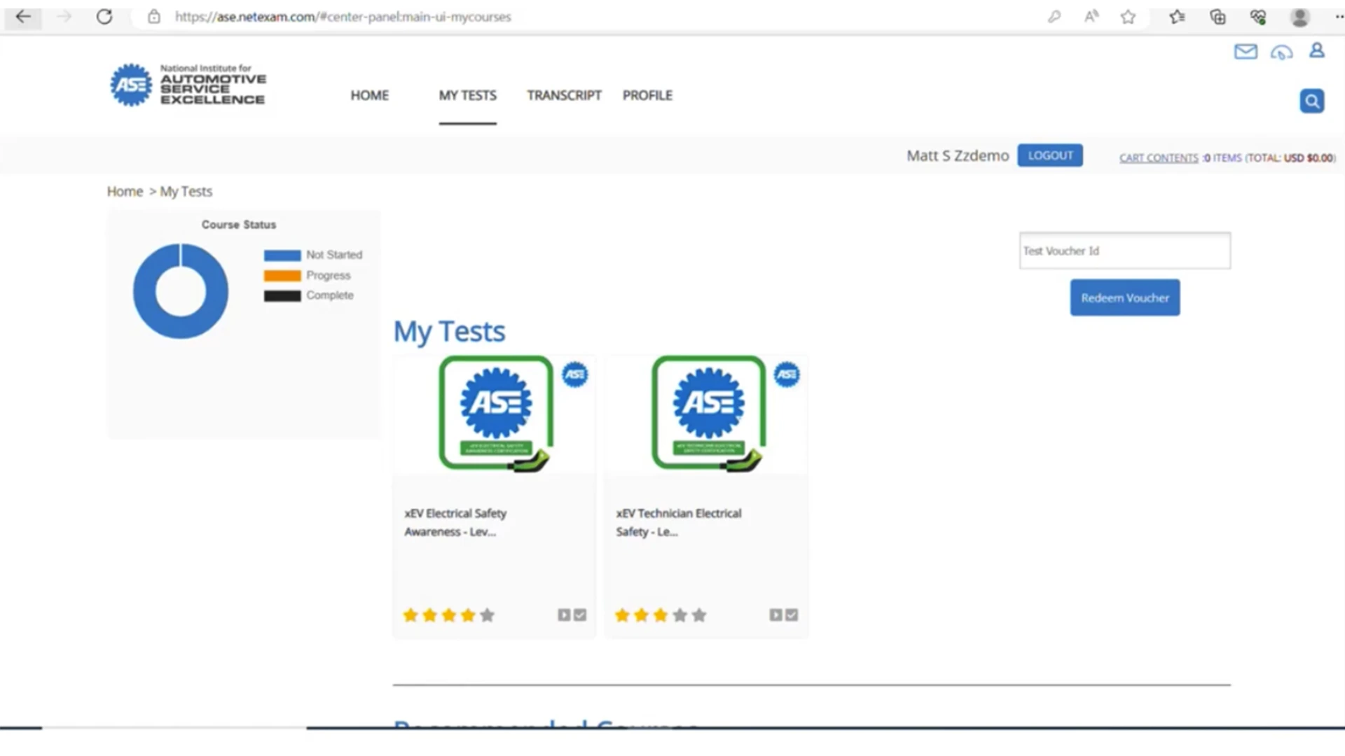The height and width of the screenshot is (756, 1345).
Task: Launch xEV Technician Electrical Safety play icon
Action: point(775,615)
